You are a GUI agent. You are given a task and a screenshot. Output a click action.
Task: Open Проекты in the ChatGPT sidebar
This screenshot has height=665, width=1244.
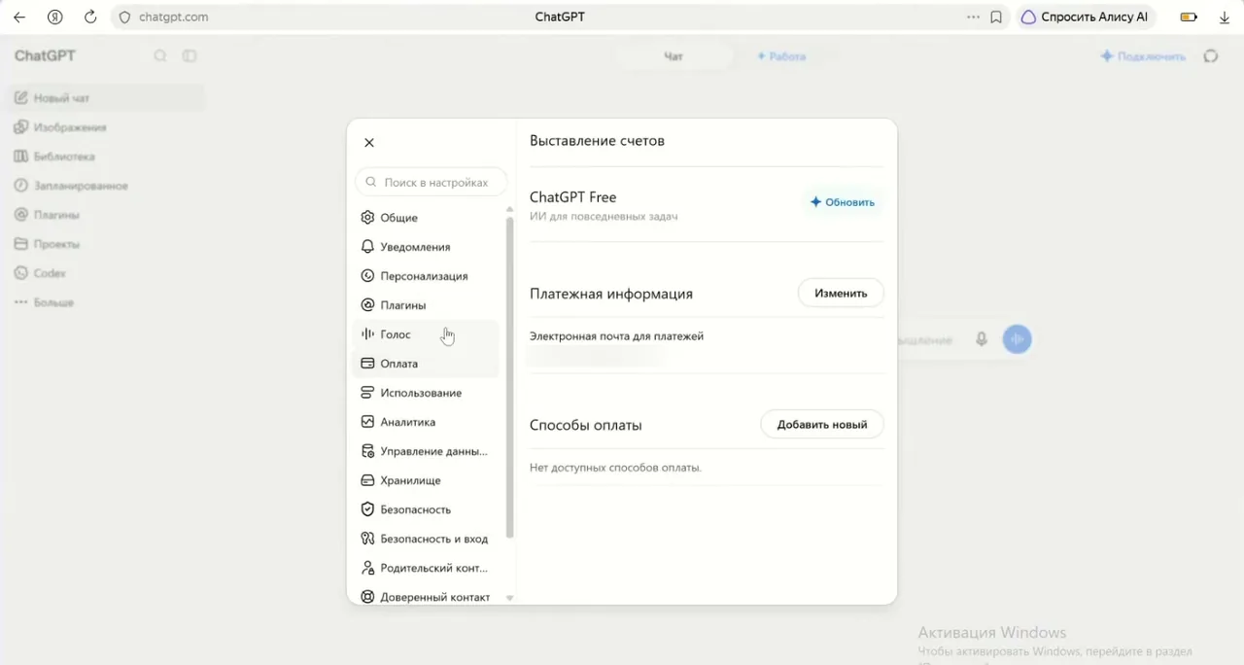point(107,244)
